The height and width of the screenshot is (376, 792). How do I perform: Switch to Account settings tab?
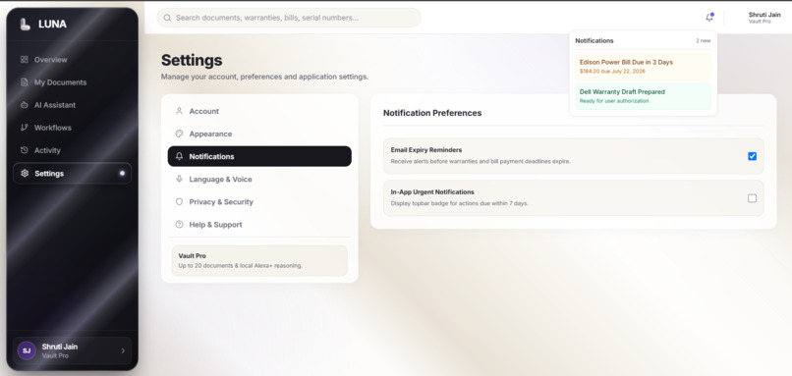point(259,111)
